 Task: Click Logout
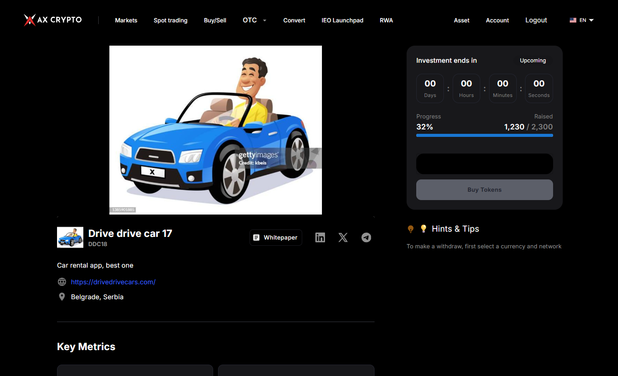[x=536, y=20]
